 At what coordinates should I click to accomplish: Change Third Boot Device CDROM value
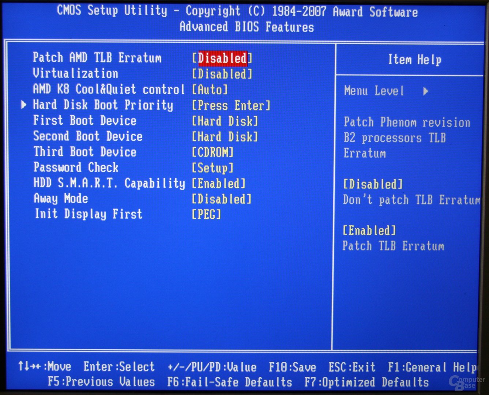(x=213, y=152)
